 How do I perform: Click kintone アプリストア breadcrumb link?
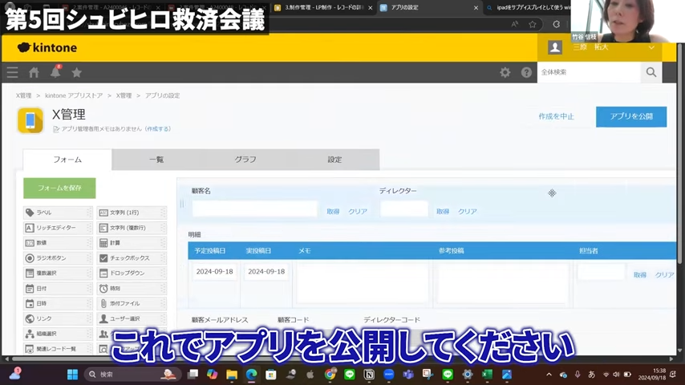click(x=74, y=95)
